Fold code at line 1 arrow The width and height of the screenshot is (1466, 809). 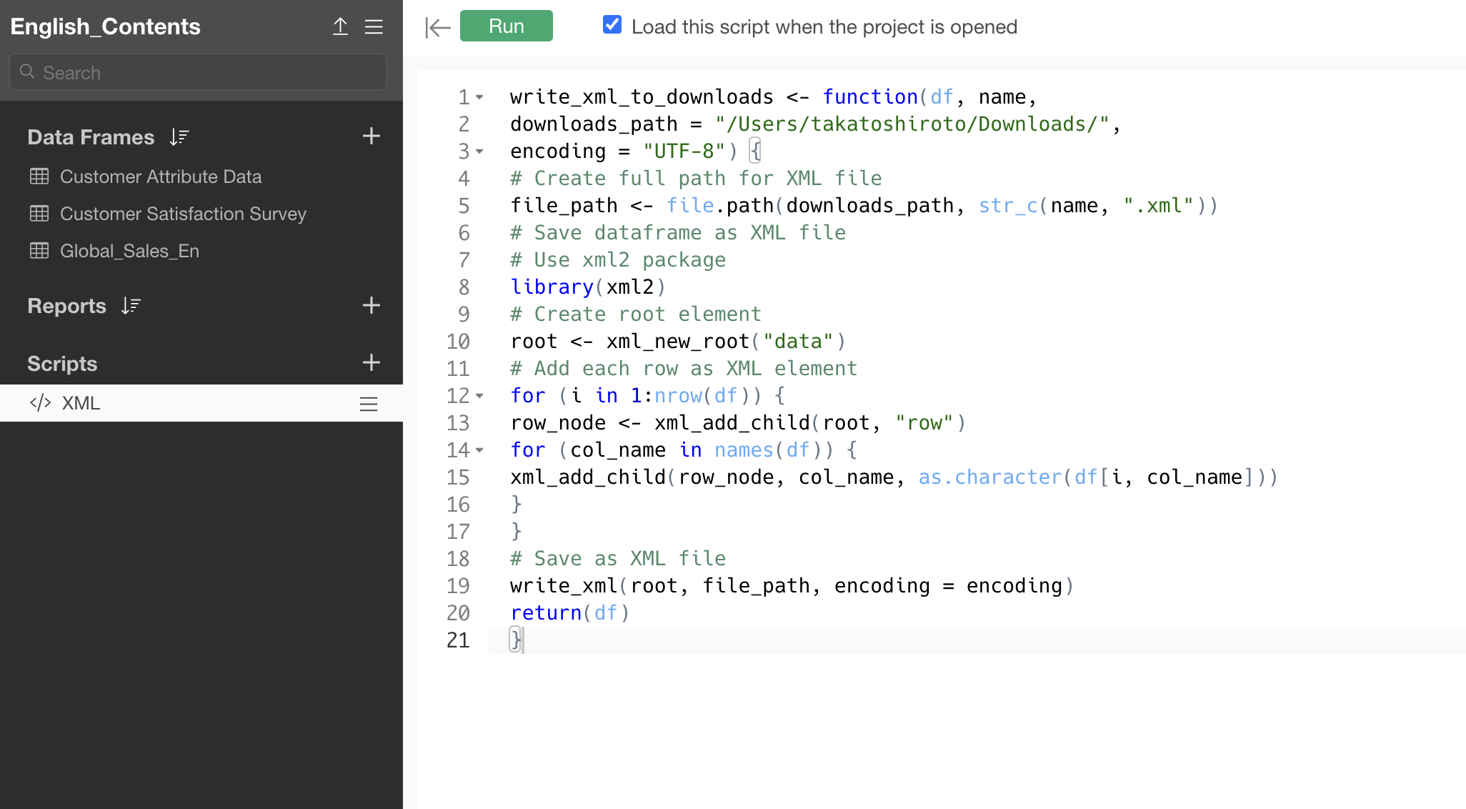click(x=479, y=96)
